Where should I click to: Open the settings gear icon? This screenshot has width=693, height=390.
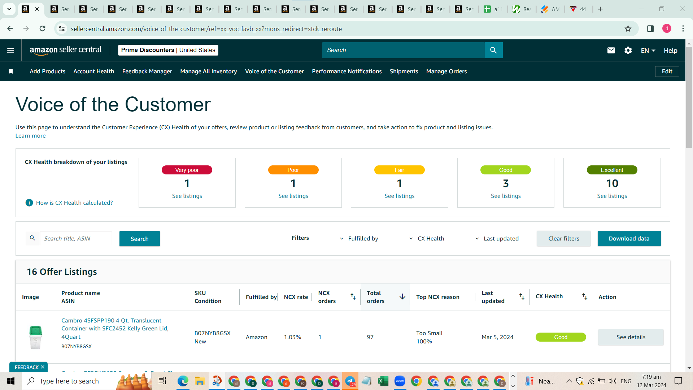coord(628,50)
